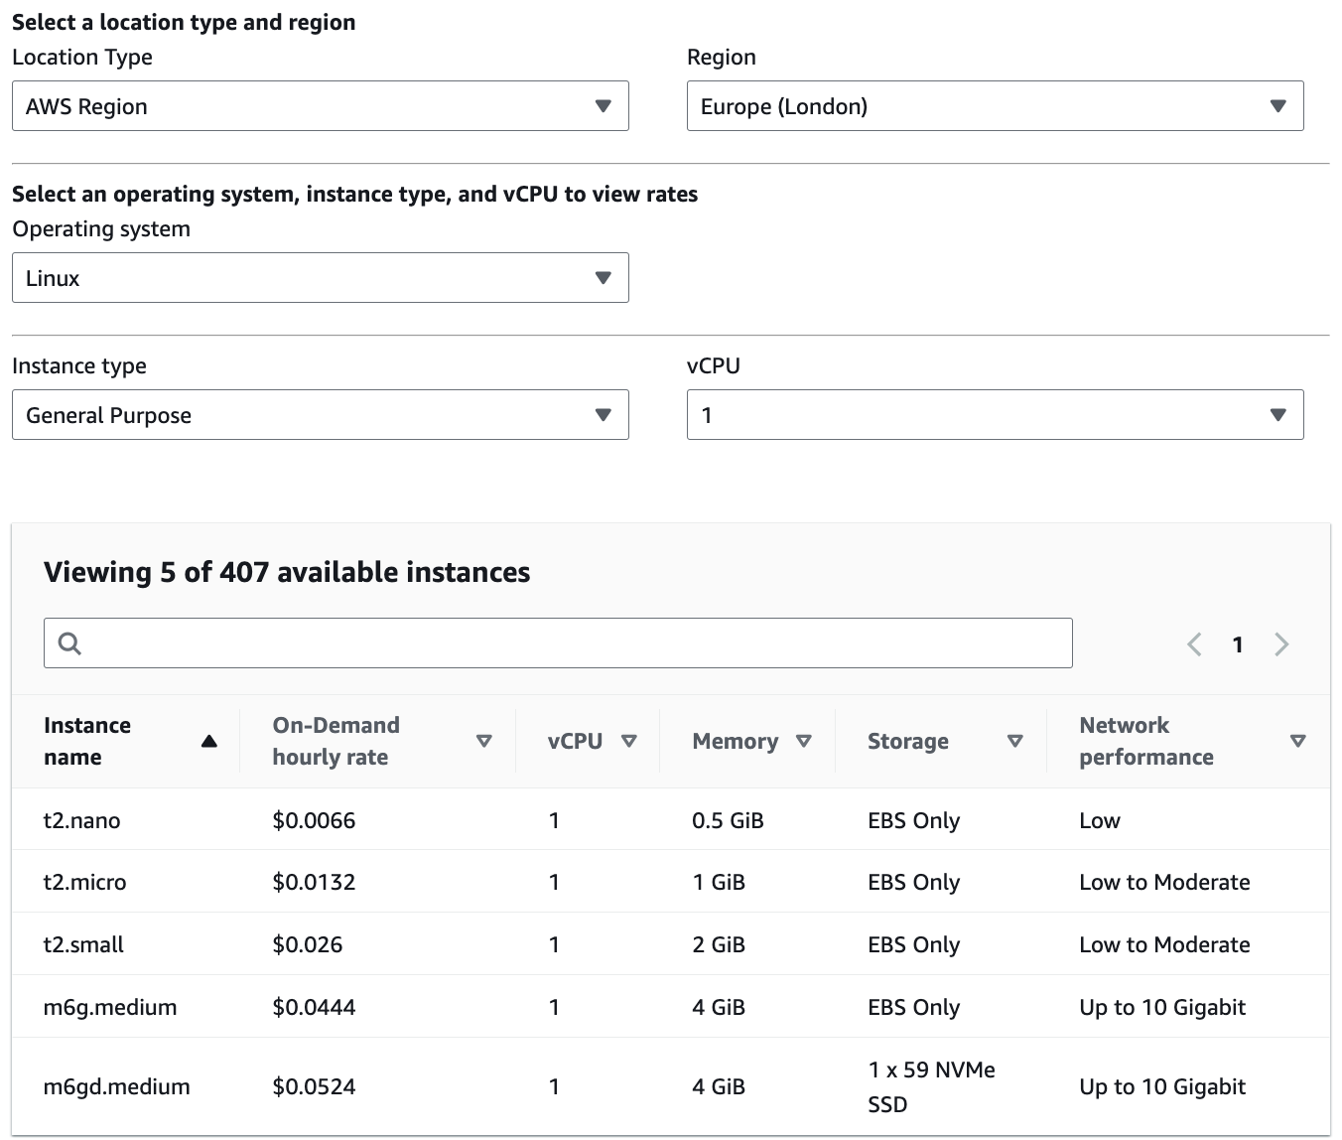Click the Viewing 5 of 407 heading
This screenshot has height=1140, width=1342.
click(x=287, y=572)
